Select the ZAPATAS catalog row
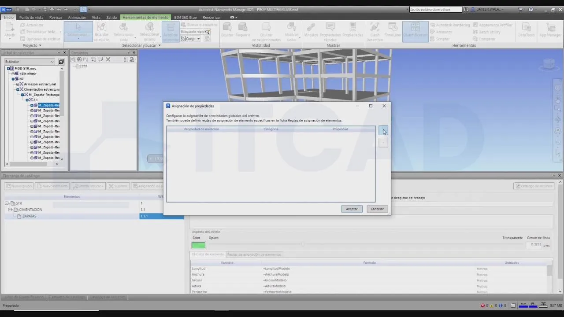The image size is (564, 317). [x=94, y=216]
